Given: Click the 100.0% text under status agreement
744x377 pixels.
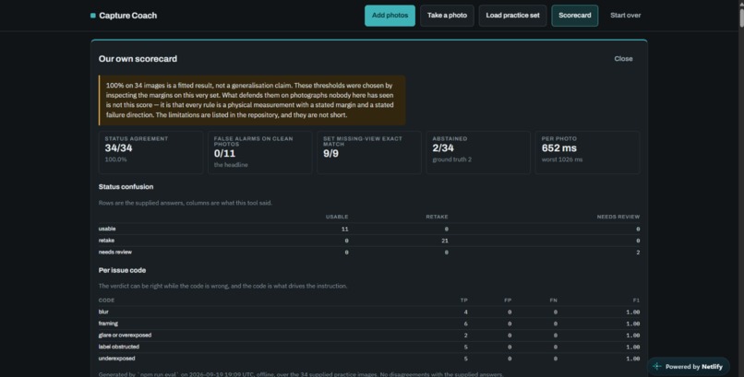Looking at the screenshot, I should tap(115, 159).
